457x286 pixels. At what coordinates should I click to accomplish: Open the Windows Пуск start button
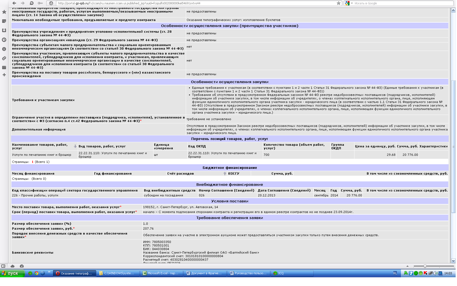coord(12,273)
